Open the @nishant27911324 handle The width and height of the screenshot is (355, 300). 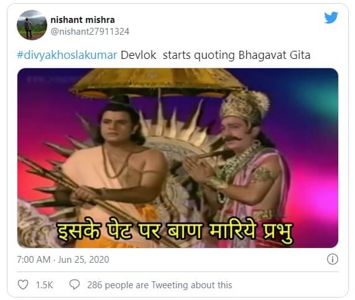90,32
